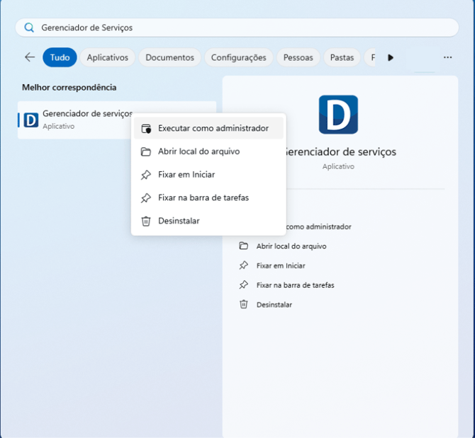This screenshot has height=438, width=475.
Task: Click the trash icon in the preview pane
Action: (x=244, y=304)
